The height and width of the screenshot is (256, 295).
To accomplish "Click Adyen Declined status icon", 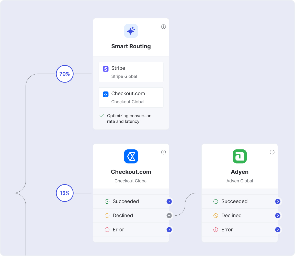I will pos(215,216).
